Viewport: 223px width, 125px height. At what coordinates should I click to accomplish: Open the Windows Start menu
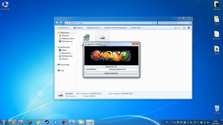point(3,122)
